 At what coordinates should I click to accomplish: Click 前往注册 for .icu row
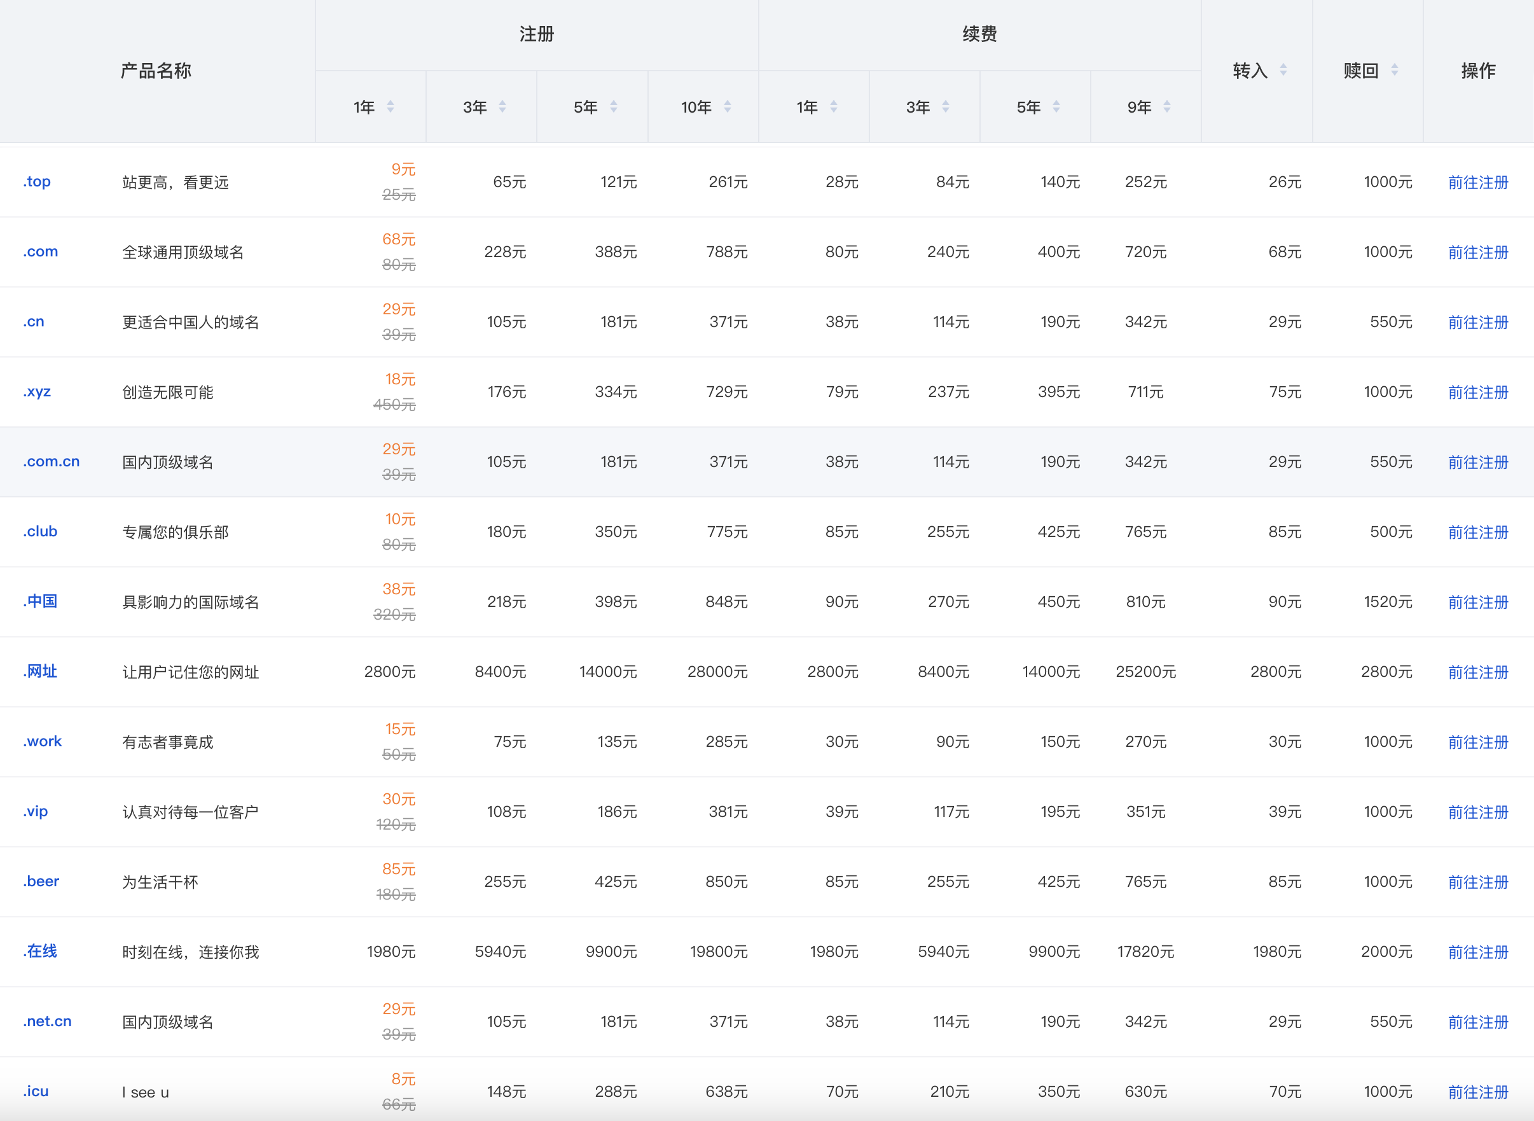(x=1479, y=1091)
